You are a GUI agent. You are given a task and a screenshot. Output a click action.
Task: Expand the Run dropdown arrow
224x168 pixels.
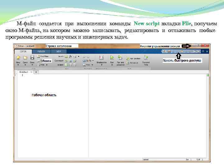coord(112,65)
